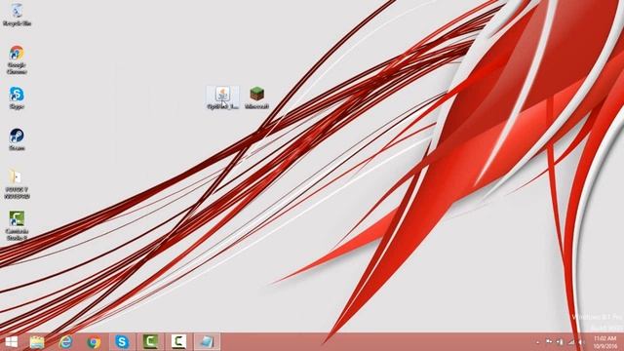
Task: Select the Minecraft grass block icon
Action: (256, 97)
